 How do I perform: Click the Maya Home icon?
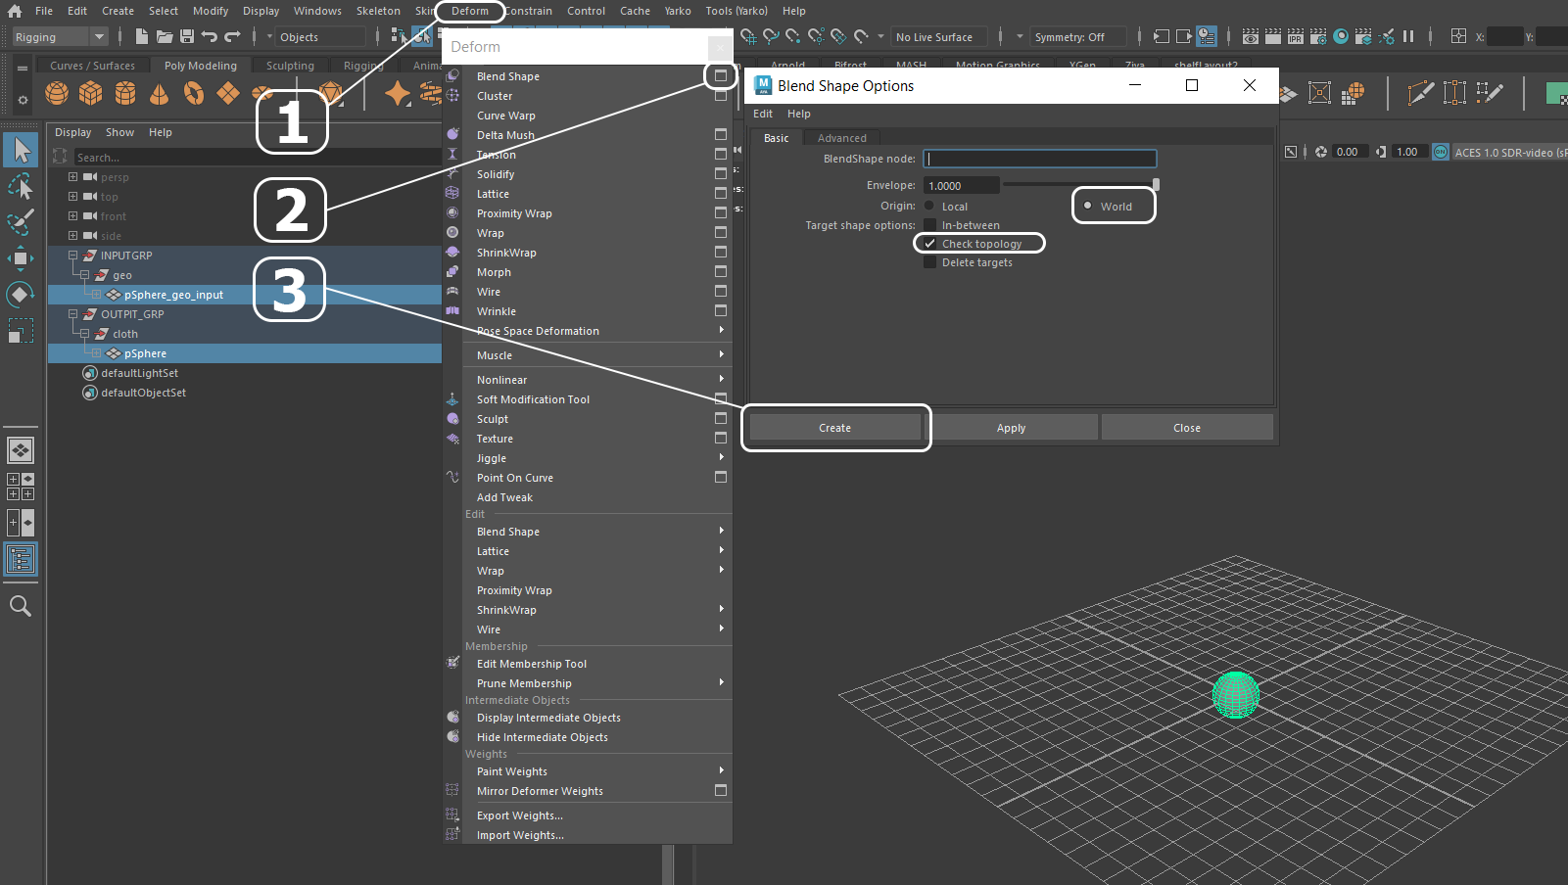(15, 11)
